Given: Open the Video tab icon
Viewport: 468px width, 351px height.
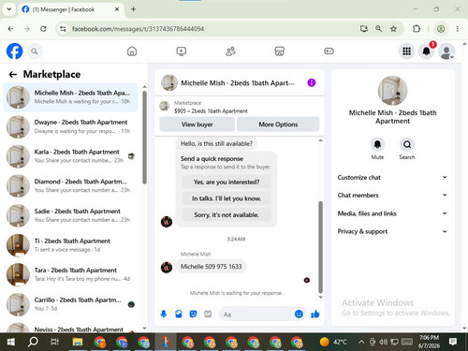Looking at the screenshot, I should (x=182, y=51).
